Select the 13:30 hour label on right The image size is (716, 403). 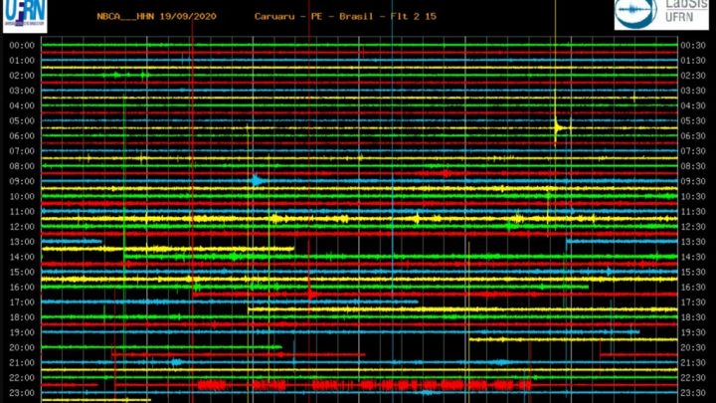[x=692, y=242]
